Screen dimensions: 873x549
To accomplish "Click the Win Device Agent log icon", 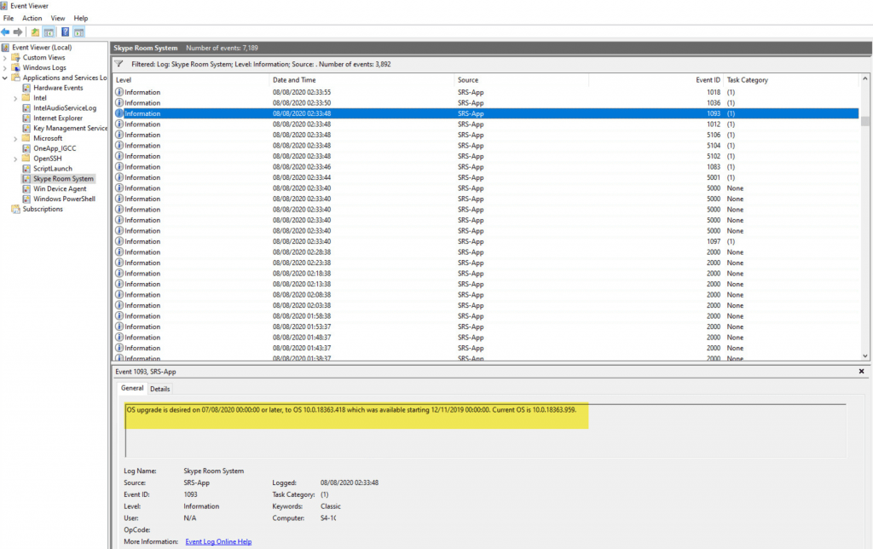I will pyautogui.click(x=26, y=188).
